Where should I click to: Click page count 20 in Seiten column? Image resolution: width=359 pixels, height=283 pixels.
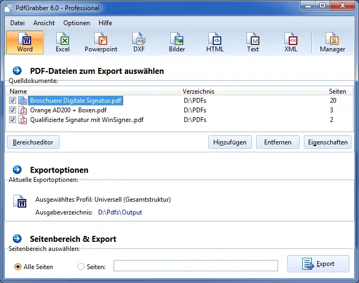pos(333,101)
